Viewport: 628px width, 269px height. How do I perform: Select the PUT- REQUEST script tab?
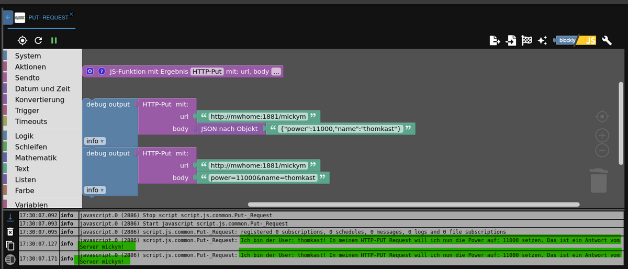click(x=48, y=18)
